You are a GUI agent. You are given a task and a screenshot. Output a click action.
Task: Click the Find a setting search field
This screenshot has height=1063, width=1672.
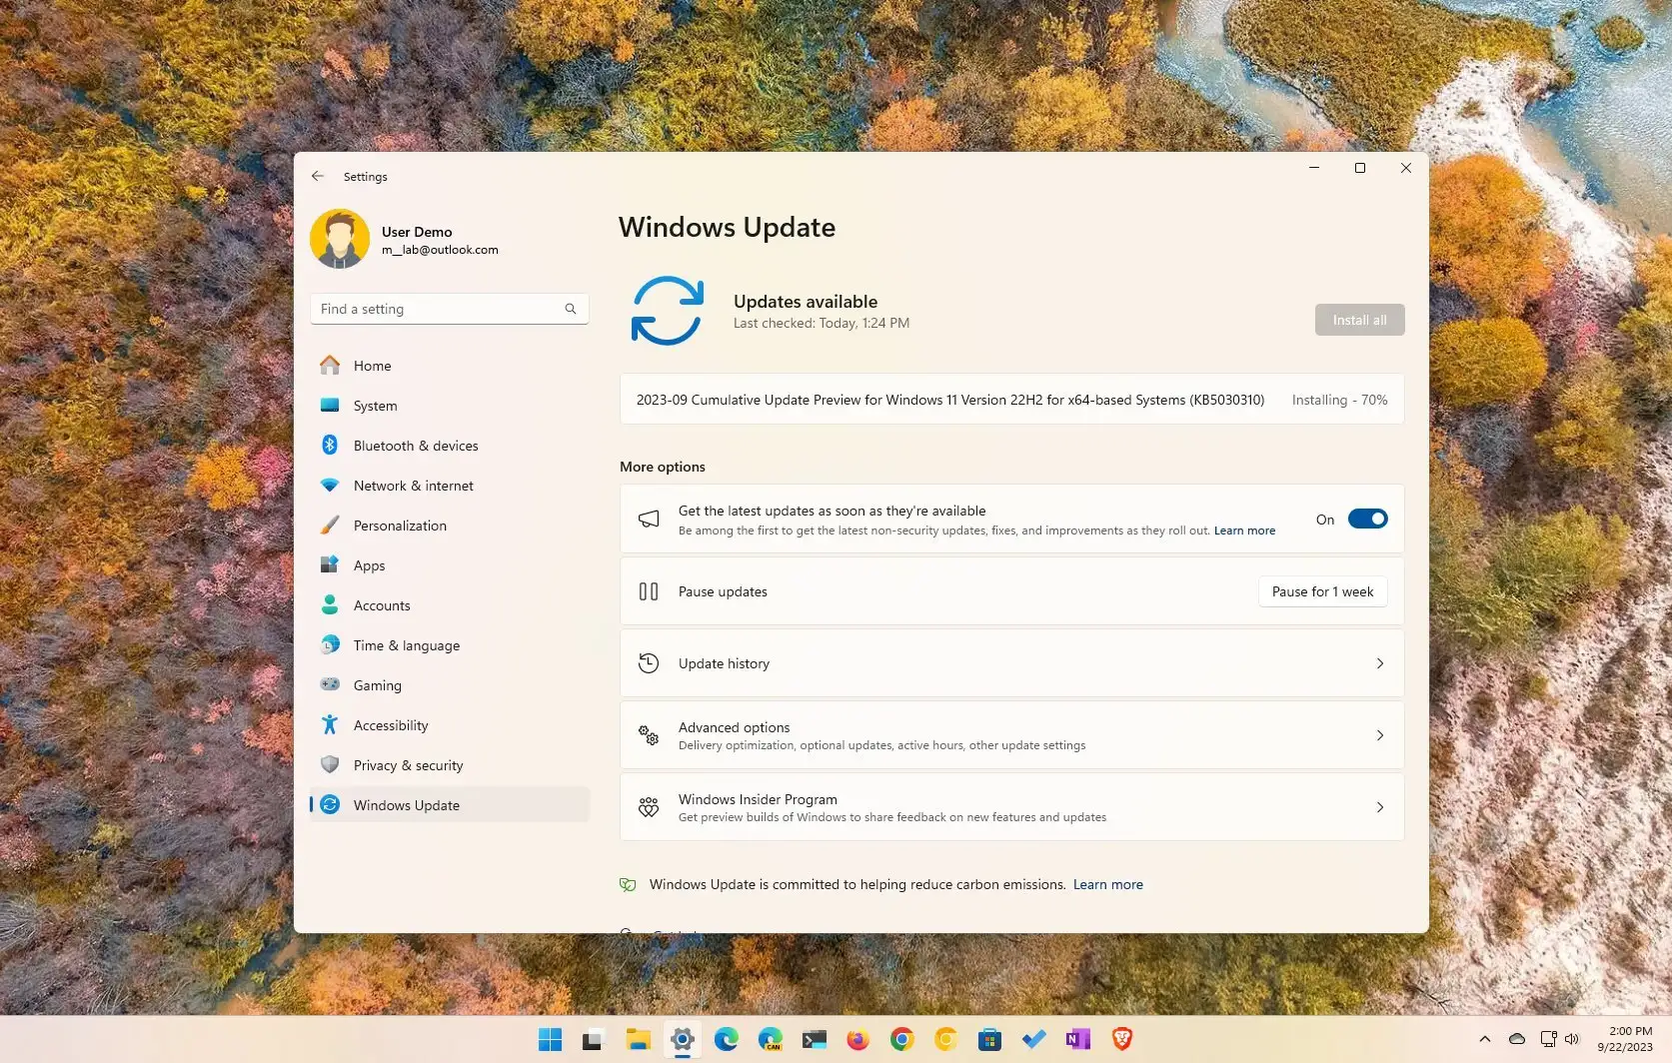click(448, 309)
